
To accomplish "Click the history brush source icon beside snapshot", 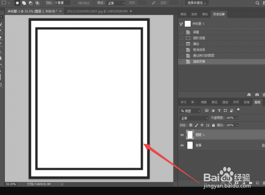I will tap(181, 24).
